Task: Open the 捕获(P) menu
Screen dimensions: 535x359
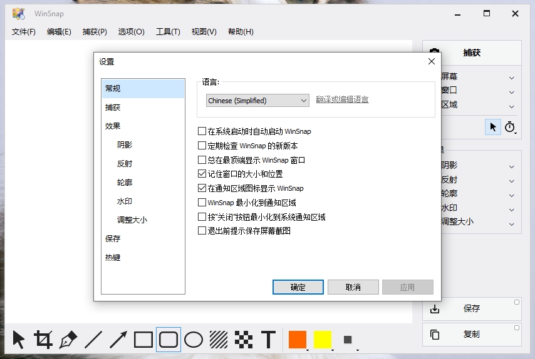Action: (95, 32)
